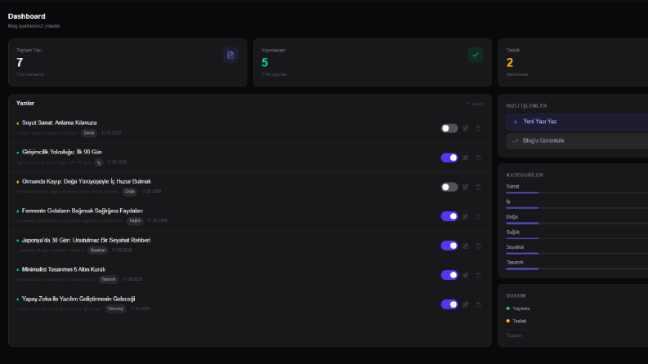The image size is (648, 364).
Task: Edit the Yapay Zeka post
Action: (x=465, y=304)
